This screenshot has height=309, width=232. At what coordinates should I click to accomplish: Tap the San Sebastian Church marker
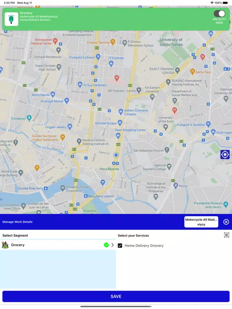[x=167, y=150]
